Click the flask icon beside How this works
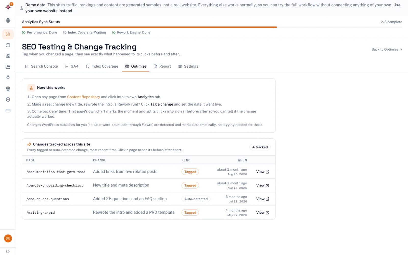The width and height of the screenshot is (408, 255). (x=31, y=87)
